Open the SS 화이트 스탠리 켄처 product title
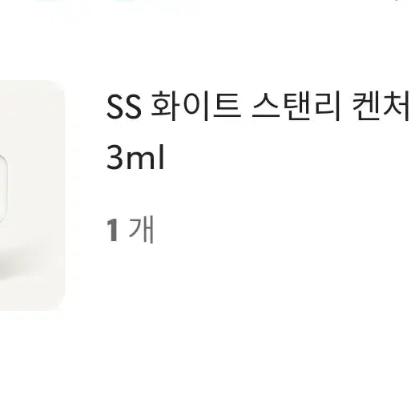This screenshot has width=419, height=419. tap(258, 106)
